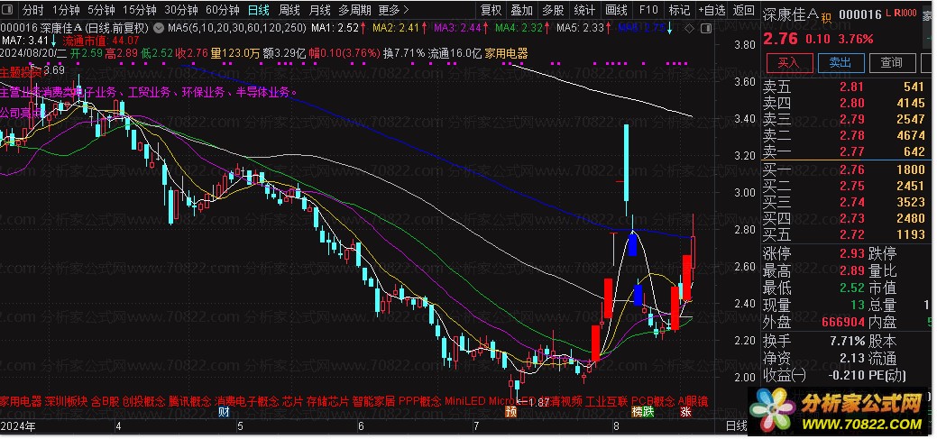Click the 消费电子概念 concept tag
Image resolution: width=937 pixels, height=439 pixels.
(x=246, y=401)
